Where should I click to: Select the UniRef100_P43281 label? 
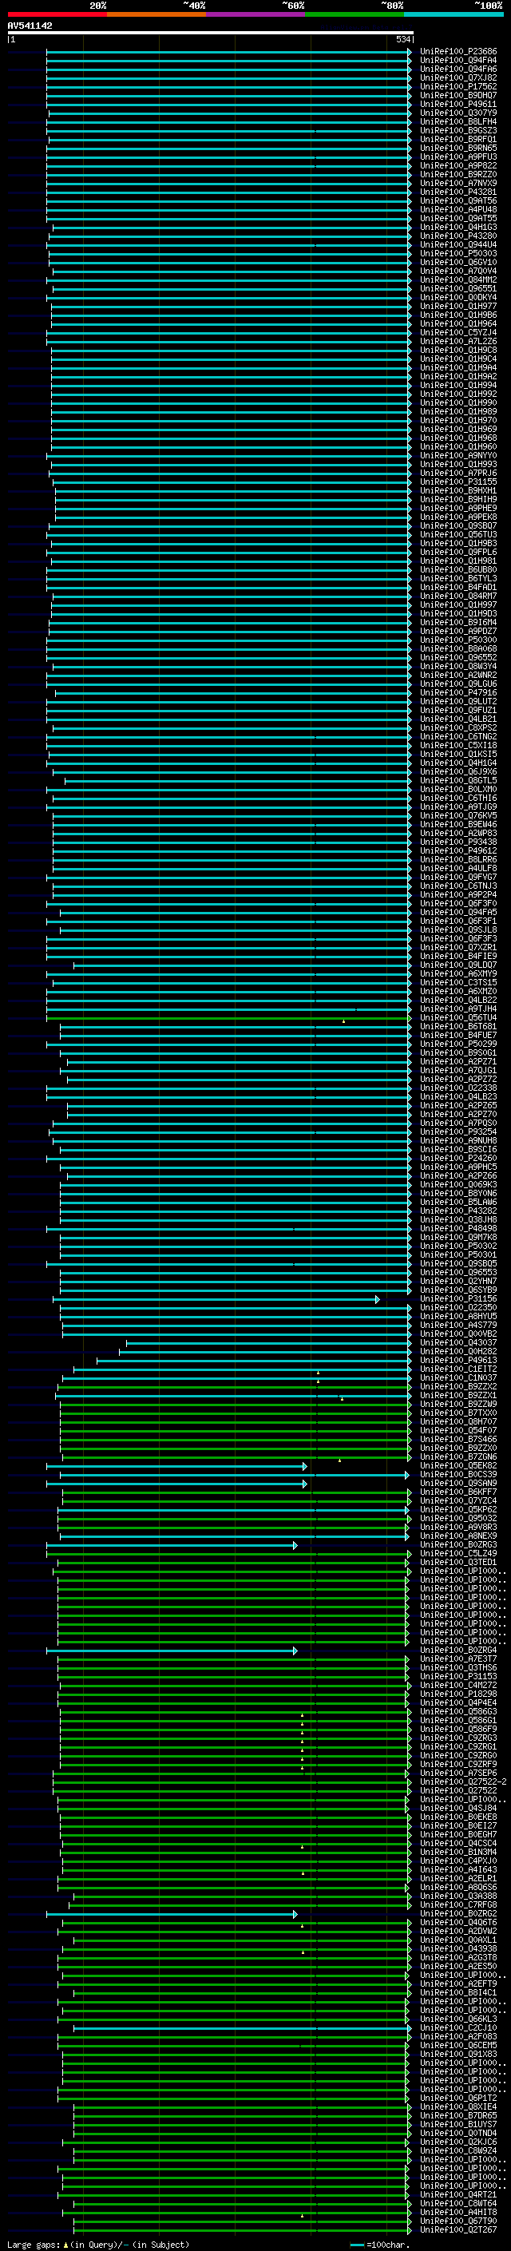click(x=458, y=192)
